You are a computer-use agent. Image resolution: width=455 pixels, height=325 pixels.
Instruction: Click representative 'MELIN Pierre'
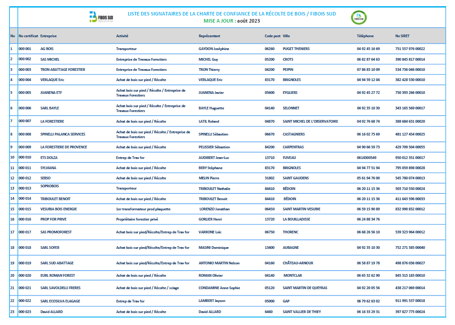click(x=209, y=178)
